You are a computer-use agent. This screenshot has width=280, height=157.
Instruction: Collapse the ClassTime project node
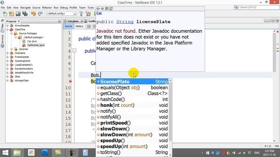7,30
